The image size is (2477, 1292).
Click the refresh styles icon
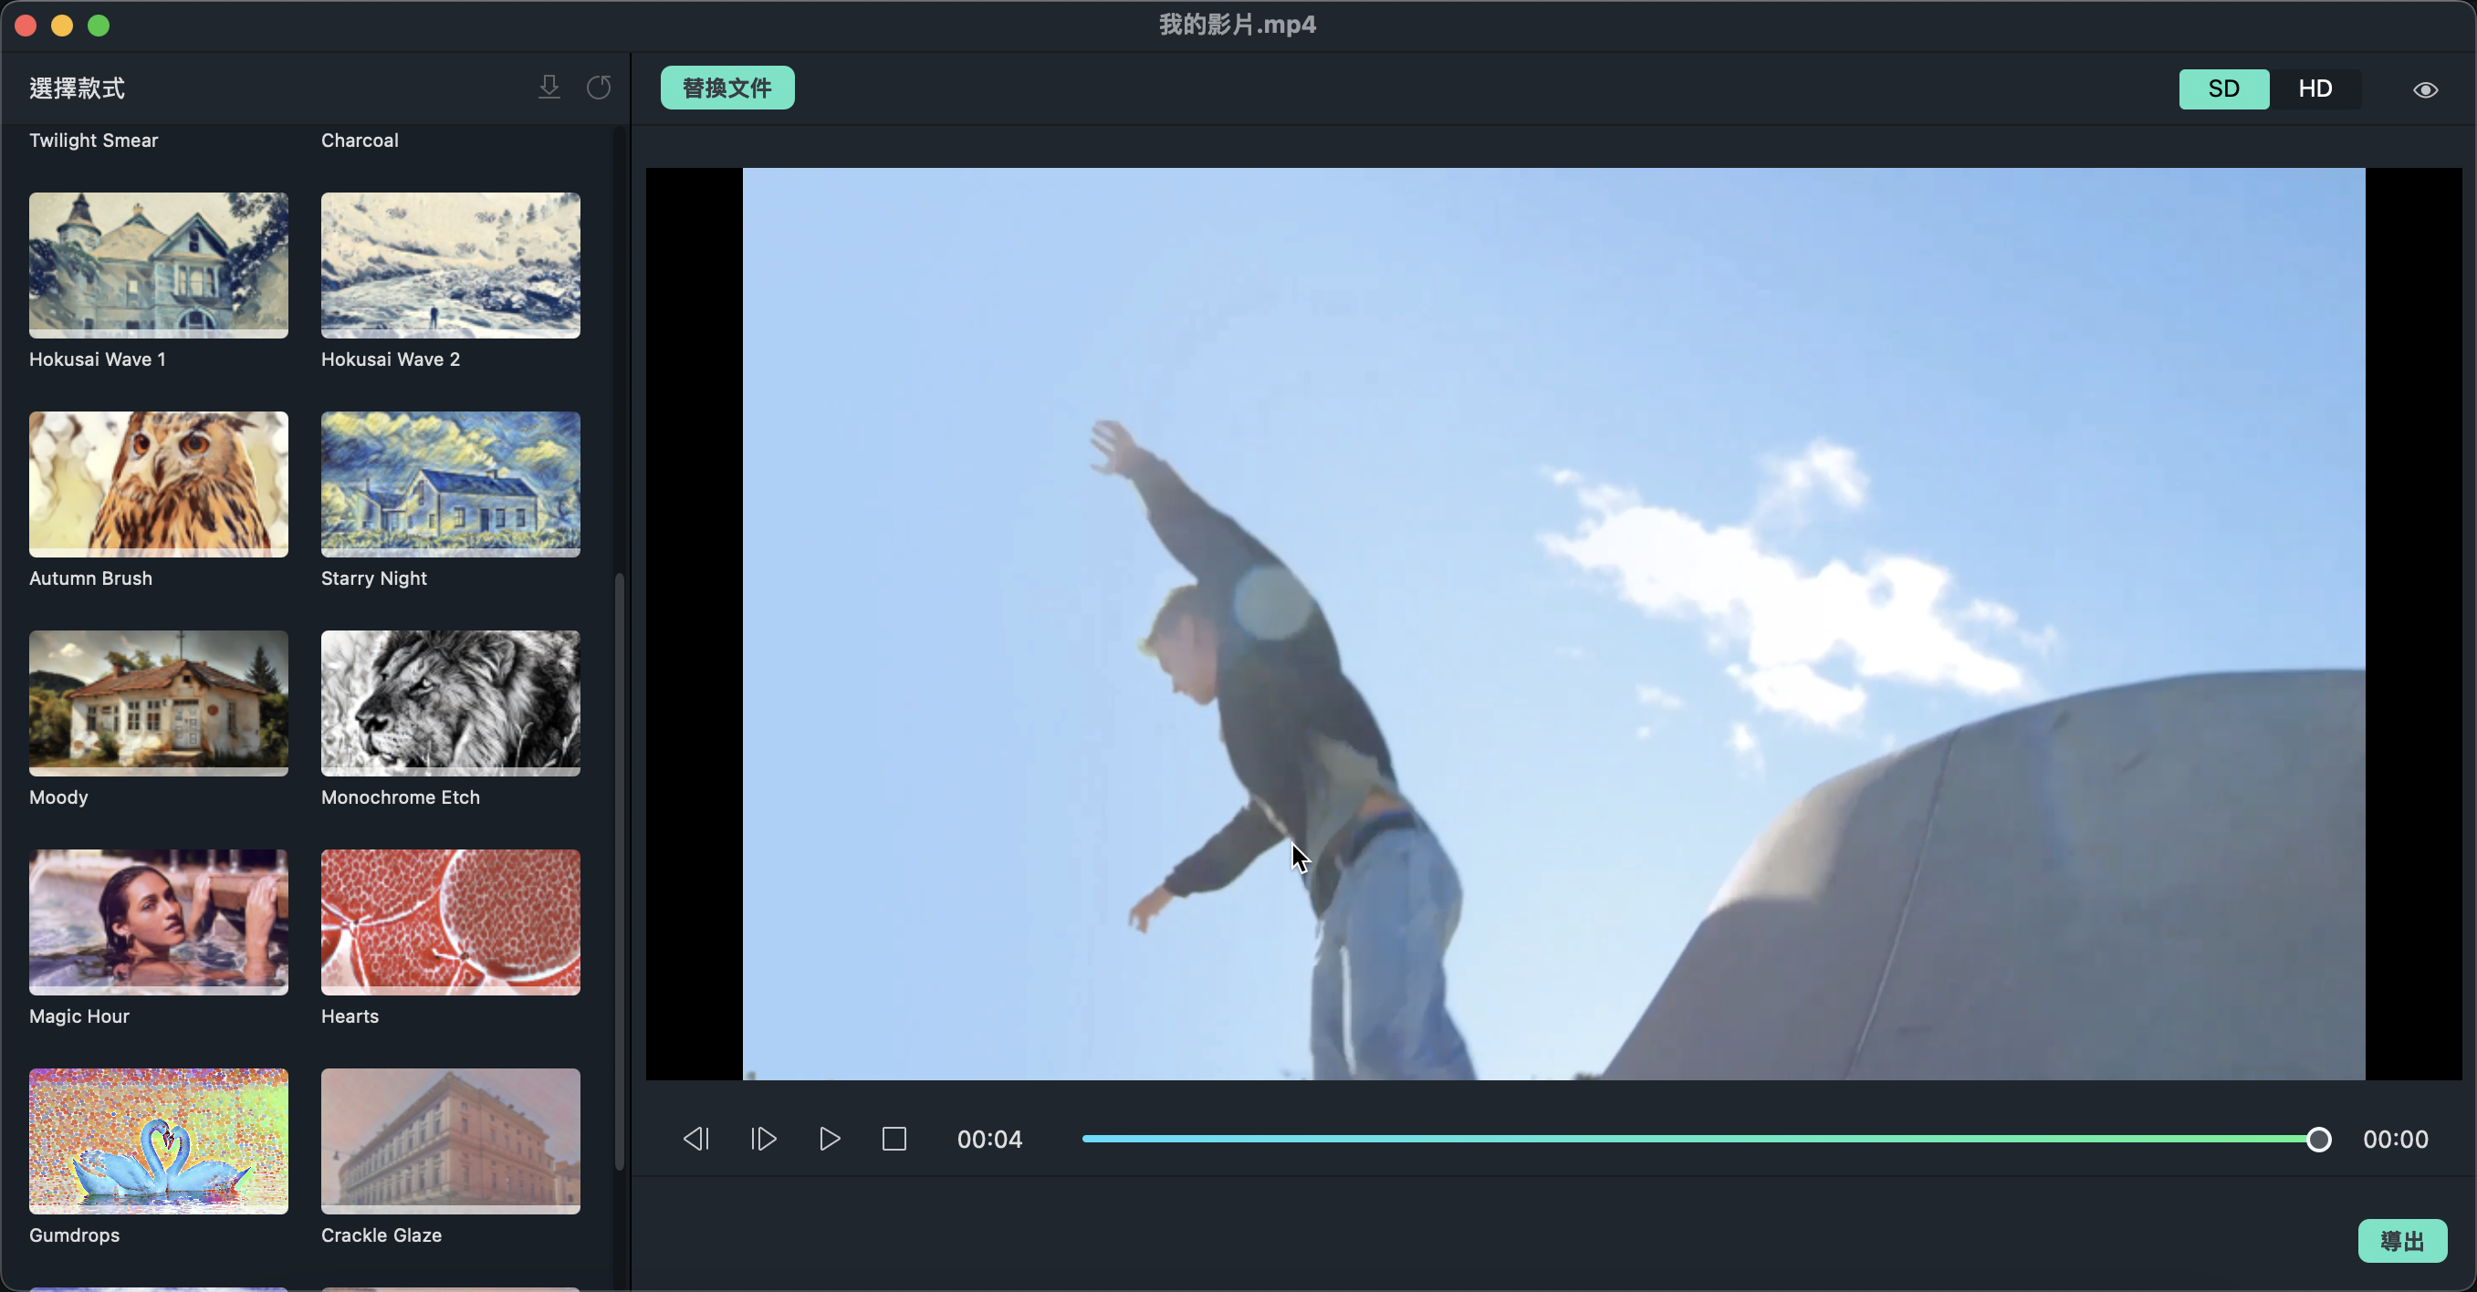pos(599,88)
